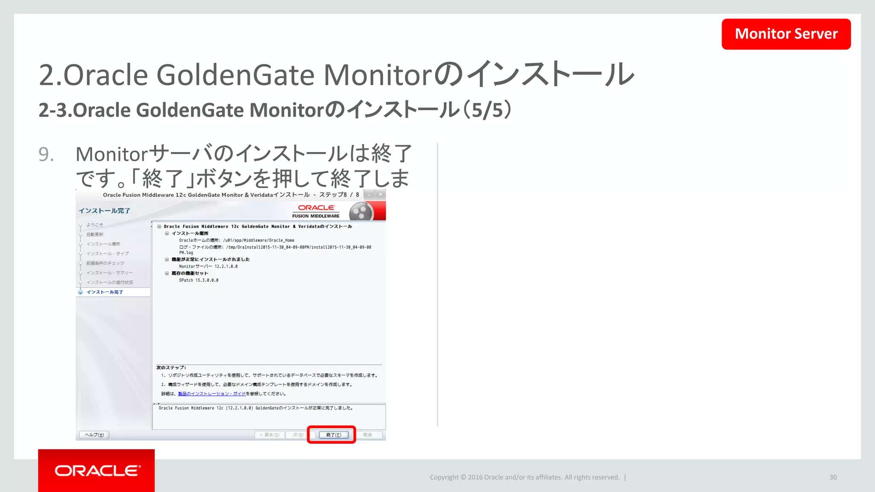
Task: Select the 前提条件のチェック step in sidebar
Action: tap(105, 263)
